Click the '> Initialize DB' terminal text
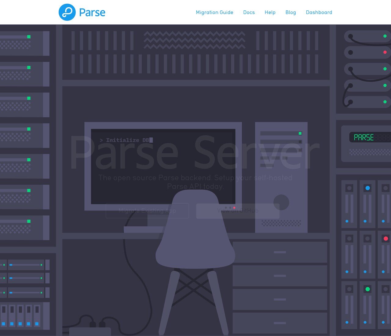This screenshot has height=336, width=391. click(x=124, y=140)
